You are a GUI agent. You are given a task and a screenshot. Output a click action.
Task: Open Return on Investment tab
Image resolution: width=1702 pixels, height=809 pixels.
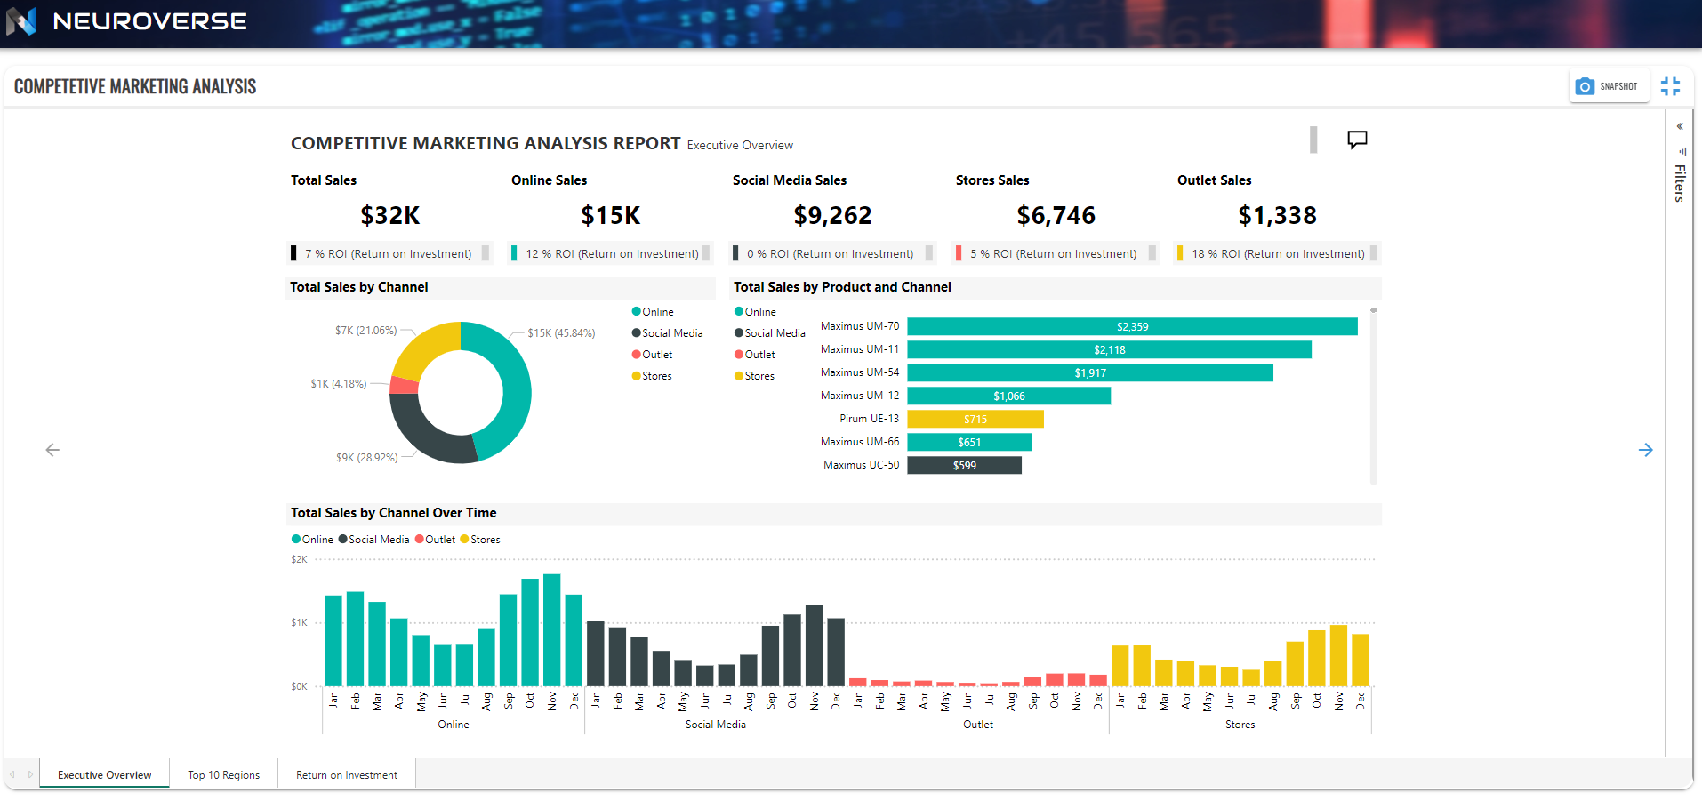pyautogui.click(x=347, y=775)
